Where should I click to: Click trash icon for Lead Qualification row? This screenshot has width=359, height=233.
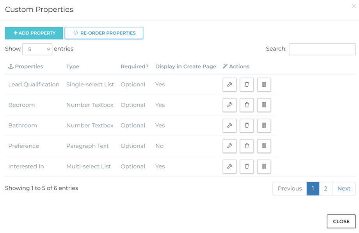point(247,84)
